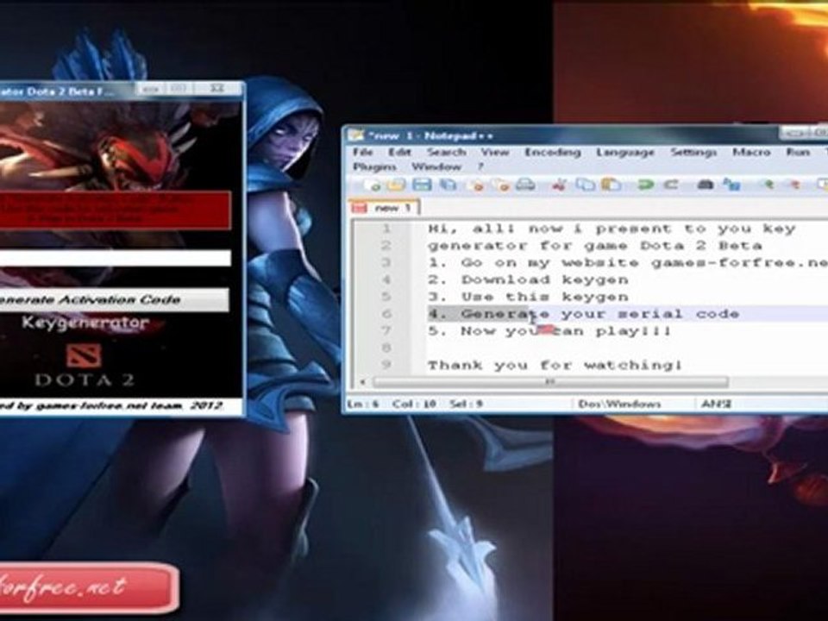Click line 'generator for game Dota 2 Beta'

point(594,246)
